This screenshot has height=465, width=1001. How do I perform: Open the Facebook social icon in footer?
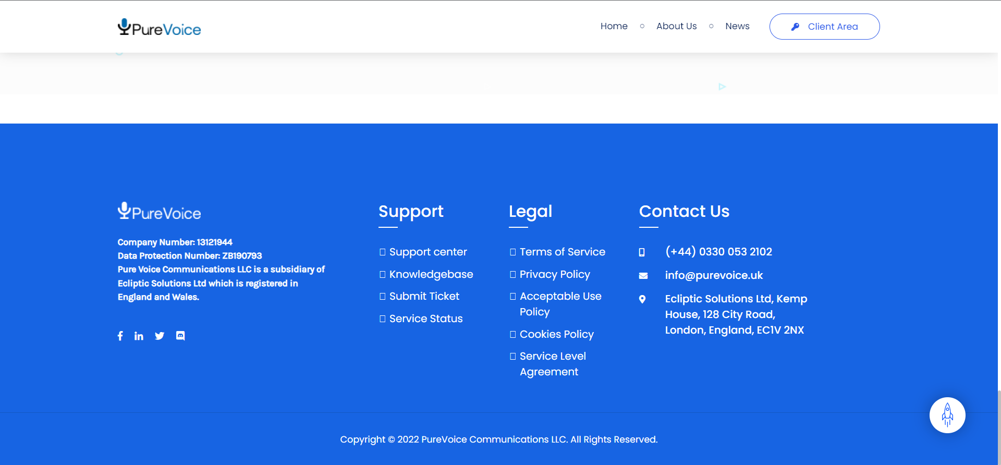(120, 336)
